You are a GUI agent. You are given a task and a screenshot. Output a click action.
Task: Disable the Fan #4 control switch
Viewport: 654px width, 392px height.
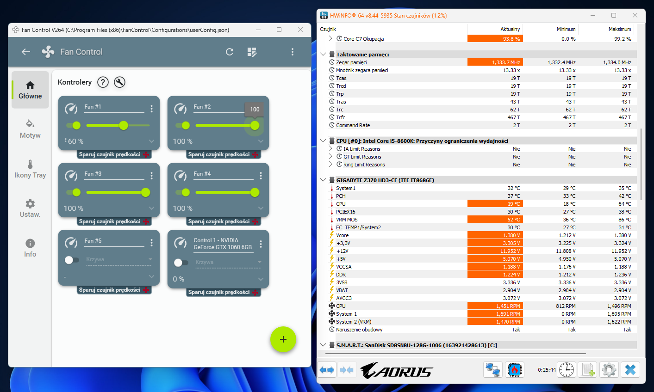182,192
